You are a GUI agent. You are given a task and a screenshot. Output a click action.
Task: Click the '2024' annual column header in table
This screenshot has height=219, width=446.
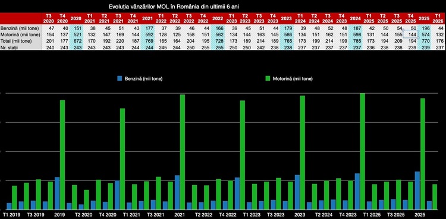(355, 18)
